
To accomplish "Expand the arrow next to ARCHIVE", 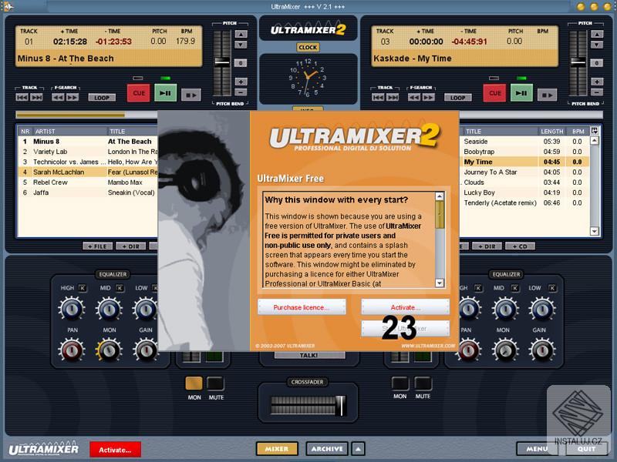I will pyautogui.click(x=358, y=449).
